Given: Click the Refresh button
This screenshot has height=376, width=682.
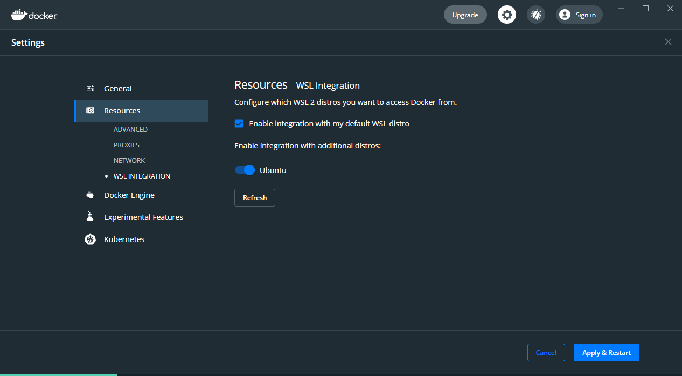Looking at the screenshot, I should (255, 198).
